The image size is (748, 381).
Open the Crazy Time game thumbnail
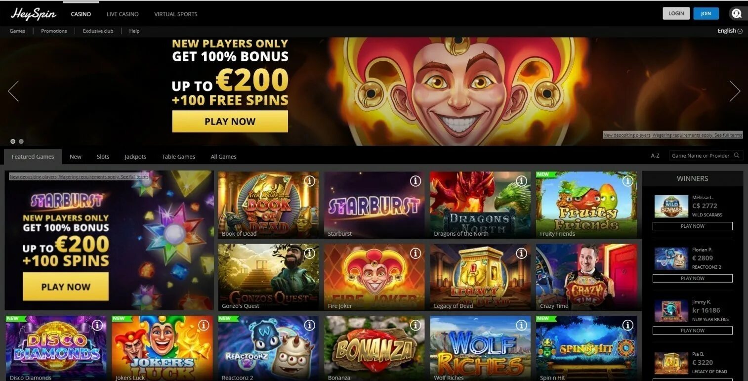coord(586,277)
